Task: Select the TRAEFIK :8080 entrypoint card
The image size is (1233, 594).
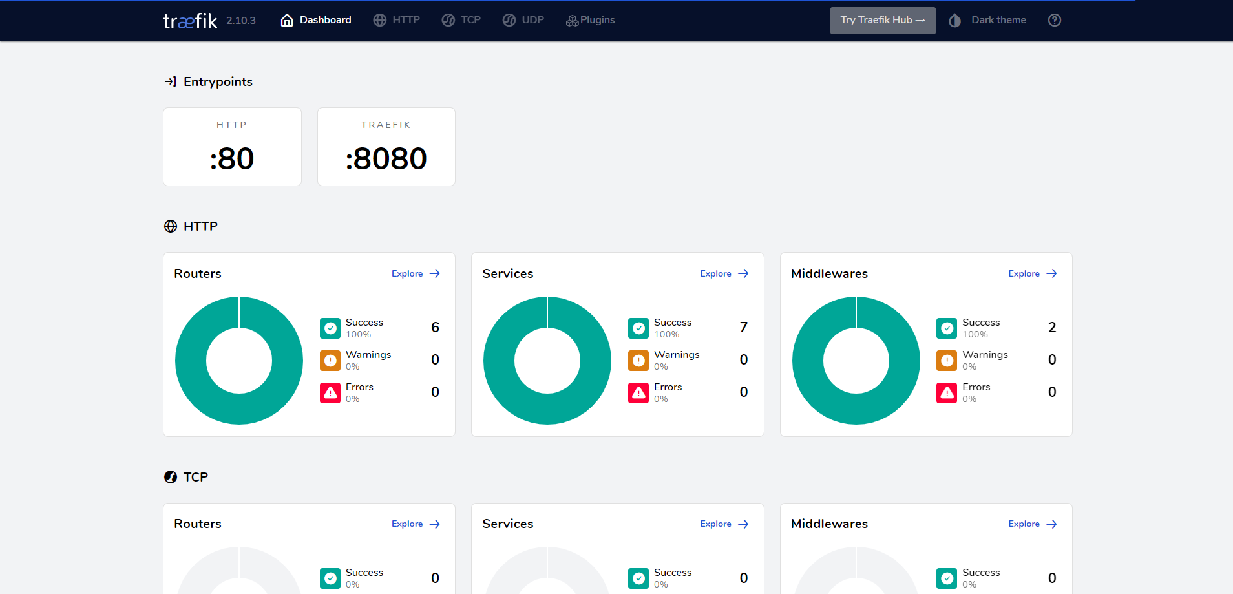Action: [386, 147]
